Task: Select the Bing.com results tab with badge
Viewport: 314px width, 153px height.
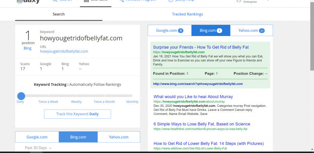Action: (x=211, y=30)
